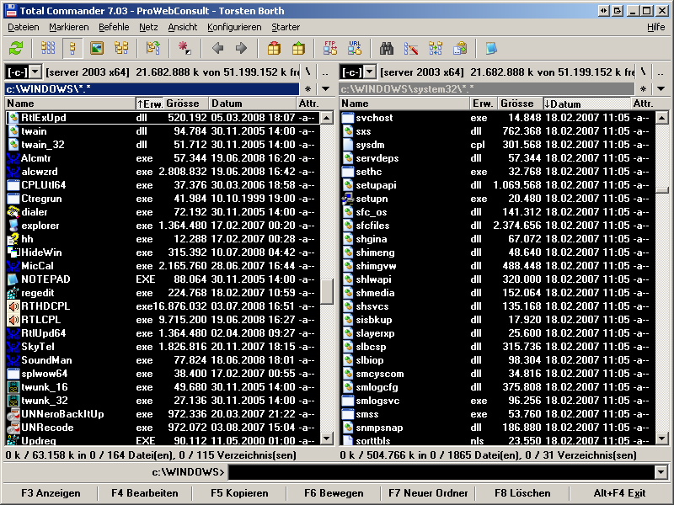Image resolution: width=674 pixels, height=505 pixels.
Task: Open find files binoculars icon
Action: coord(387,48)
